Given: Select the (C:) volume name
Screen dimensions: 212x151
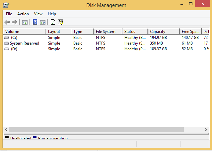Looking at the screenshot, I should pyautogui.click(x=14, y=38).
